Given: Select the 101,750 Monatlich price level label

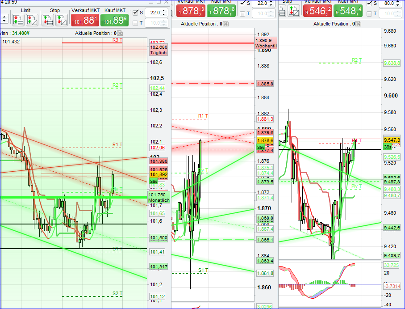Looking at the screenshot, I should (158, 197).
